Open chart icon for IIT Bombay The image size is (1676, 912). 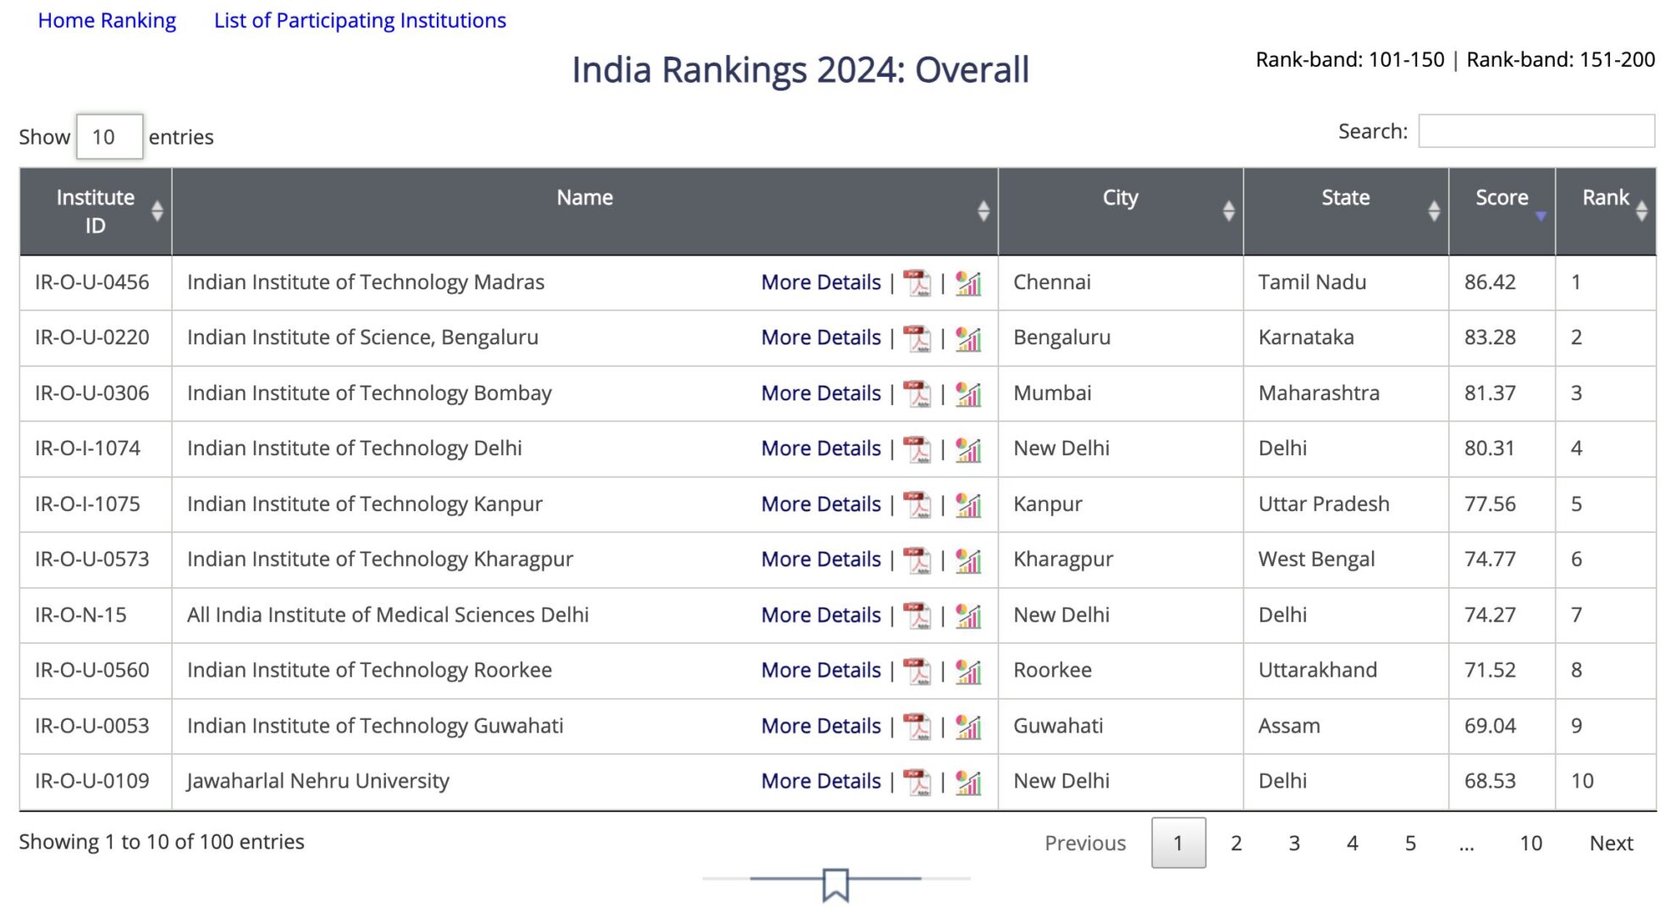[x=968, y=393]
